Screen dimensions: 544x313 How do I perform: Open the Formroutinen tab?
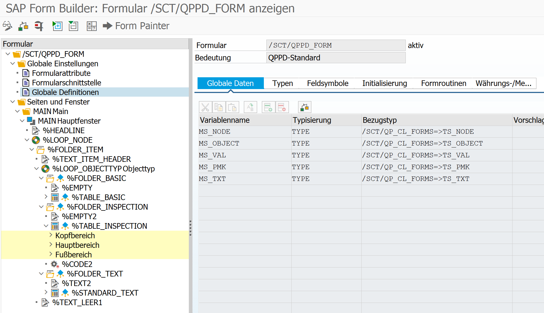(443, 83)
